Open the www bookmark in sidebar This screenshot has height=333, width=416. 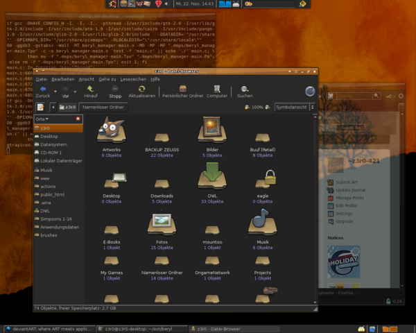pyautogui.click(x=58, y=178)
